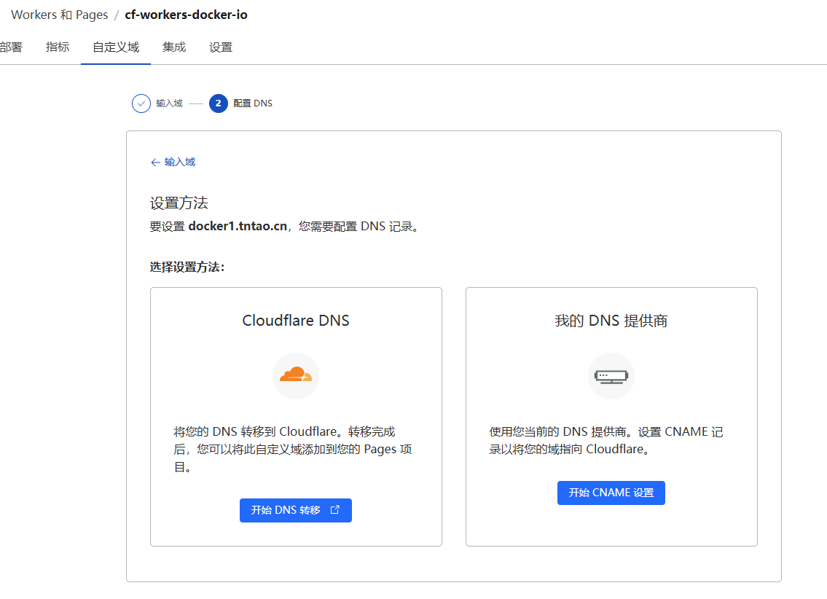827x599 pixels.
Task: Click the step 2 numbered circle
Action: click(218, 103)
